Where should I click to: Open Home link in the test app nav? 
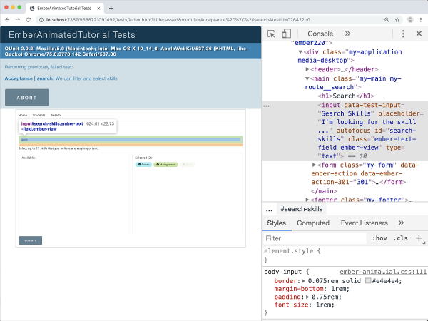point(23,115)
